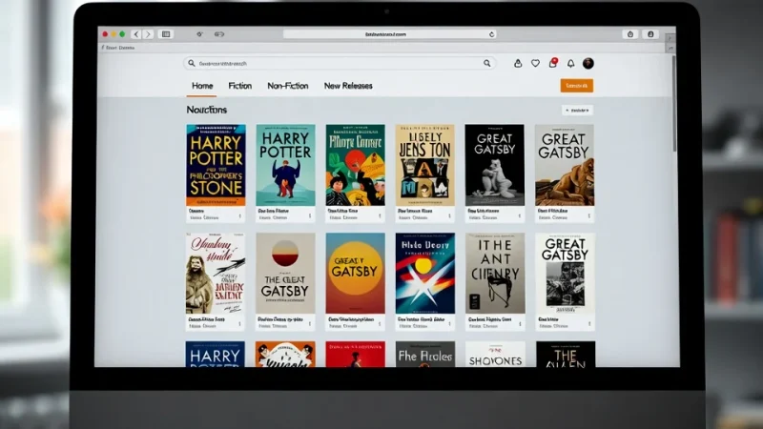Open the browser tab overview icon
This screenshot has height=429, width=763.
click(650, 34)
